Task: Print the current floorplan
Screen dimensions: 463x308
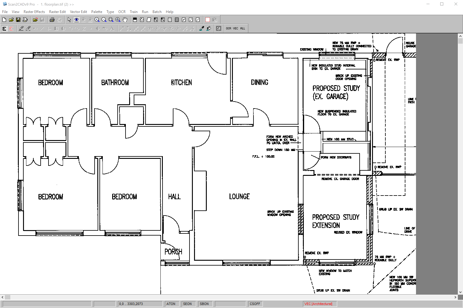Action: (x=52, y=19)
